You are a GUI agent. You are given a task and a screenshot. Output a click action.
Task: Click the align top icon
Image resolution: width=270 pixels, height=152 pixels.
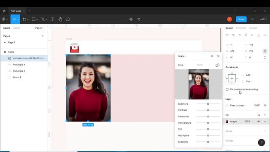point(246,35)
